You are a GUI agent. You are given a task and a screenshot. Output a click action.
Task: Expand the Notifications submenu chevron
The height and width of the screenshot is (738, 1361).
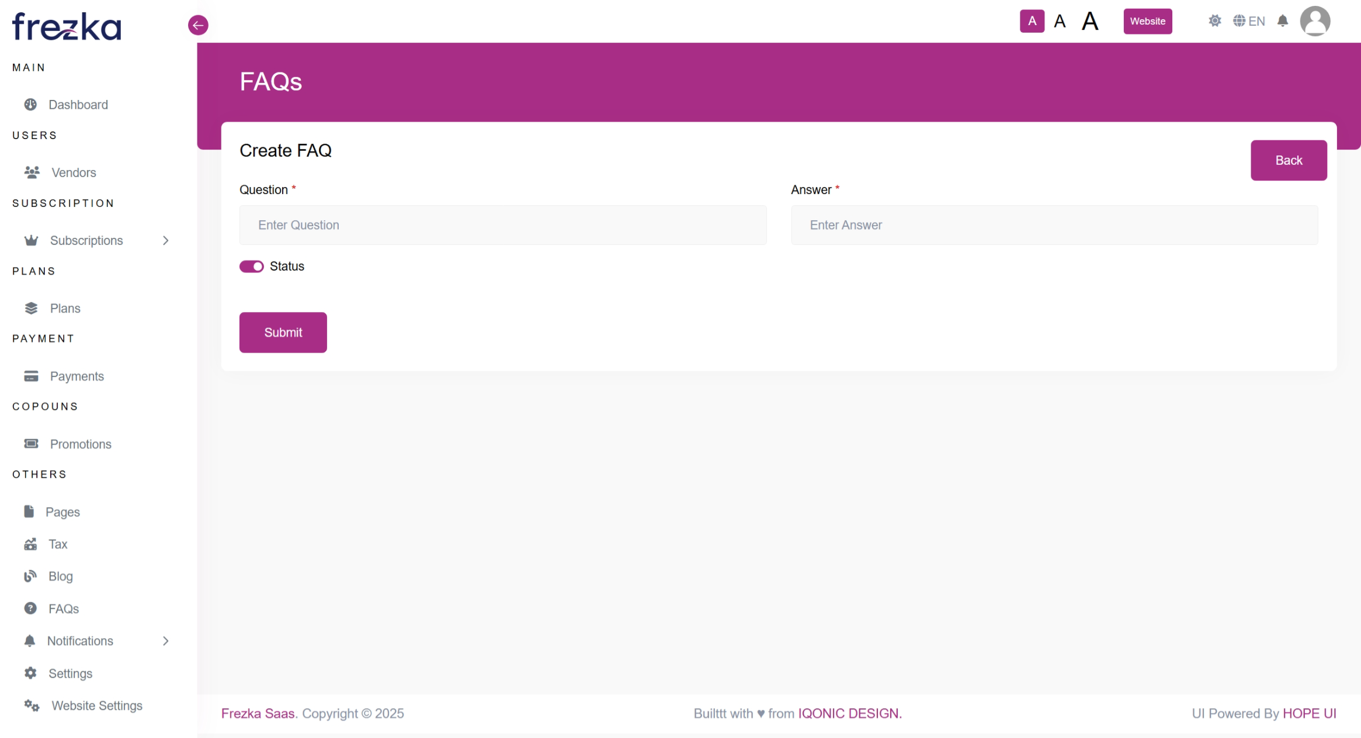click(166, 641)
